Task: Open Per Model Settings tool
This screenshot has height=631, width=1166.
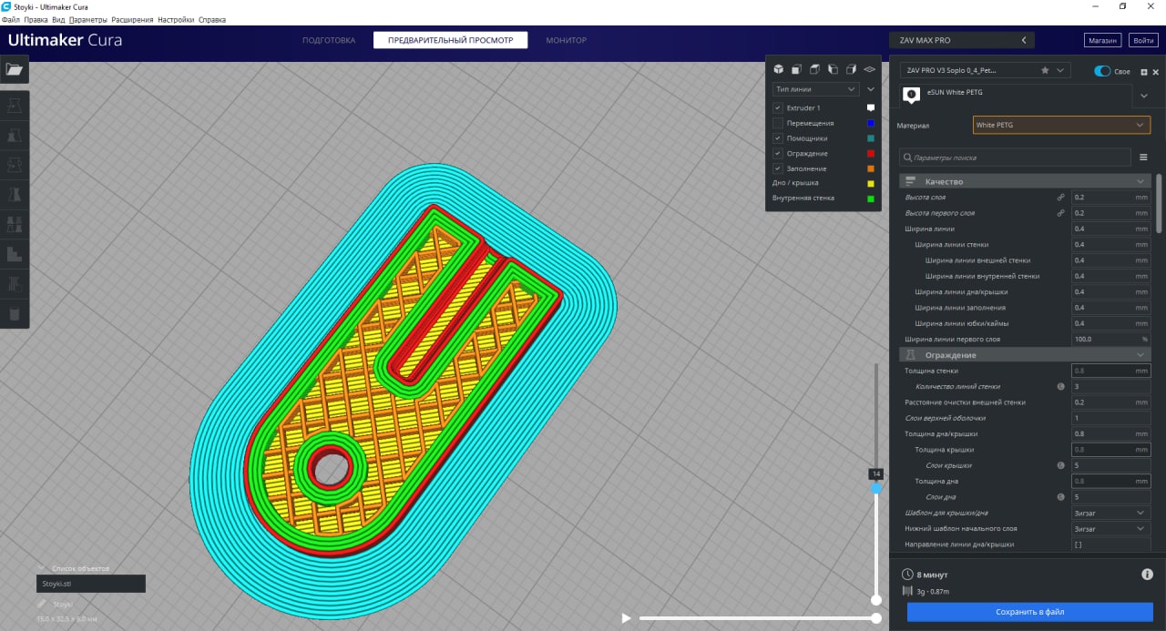Action: [x=15, y=224]
